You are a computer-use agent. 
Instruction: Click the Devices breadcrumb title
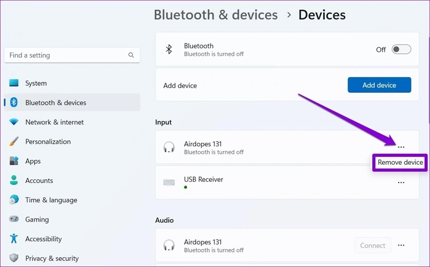click(322, 15)
